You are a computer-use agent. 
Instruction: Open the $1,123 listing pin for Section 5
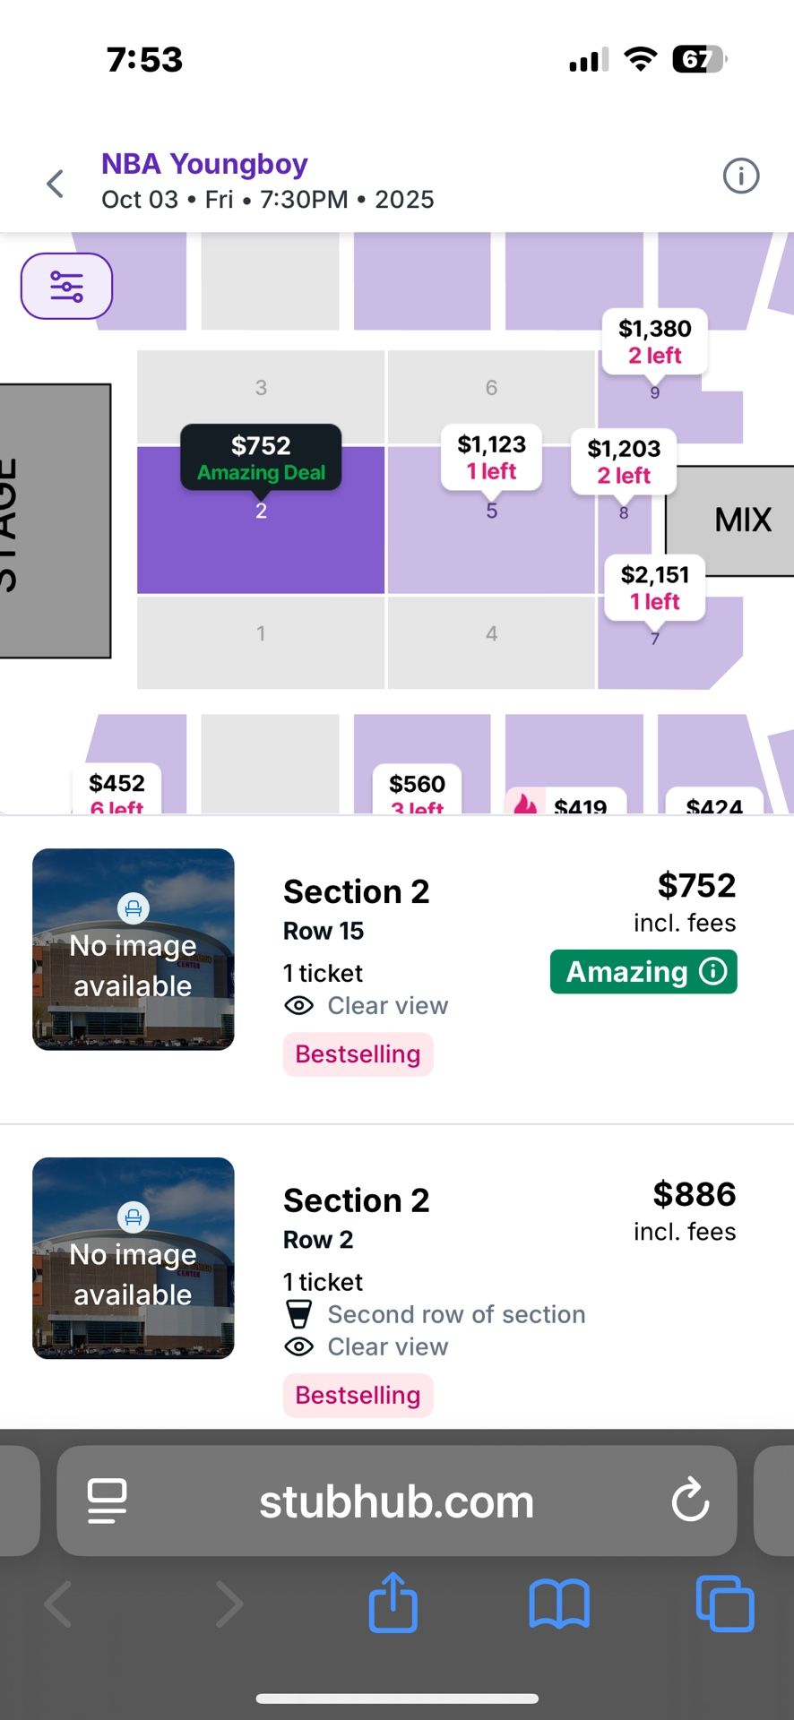tap(490, 457)
